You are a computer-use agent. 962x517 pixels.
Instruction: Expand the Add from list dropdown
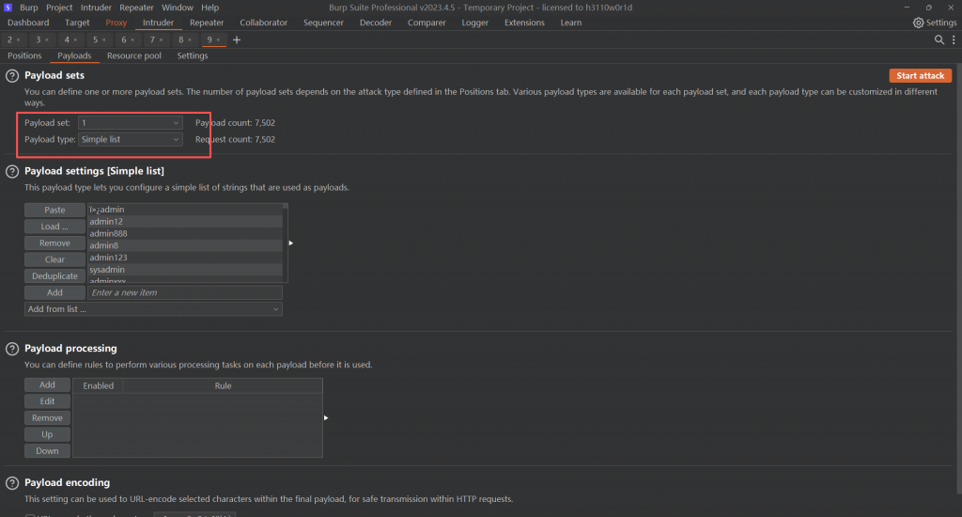(x=153, y=309)
